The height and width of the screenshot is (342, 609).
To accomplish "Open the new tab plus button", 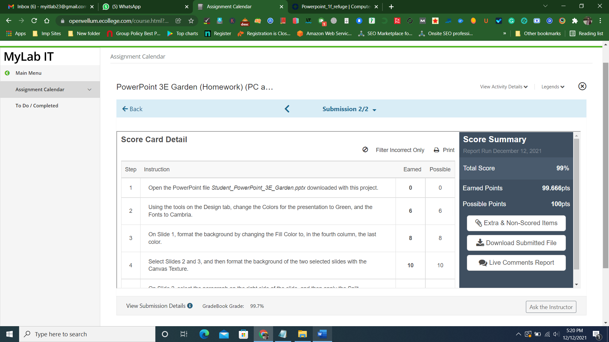I will pos(391,7).
